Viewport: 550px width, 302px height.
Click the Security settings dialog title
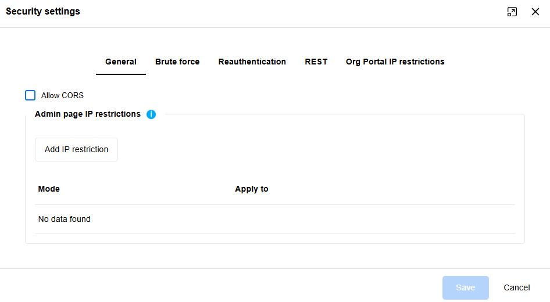click(43, 12)
